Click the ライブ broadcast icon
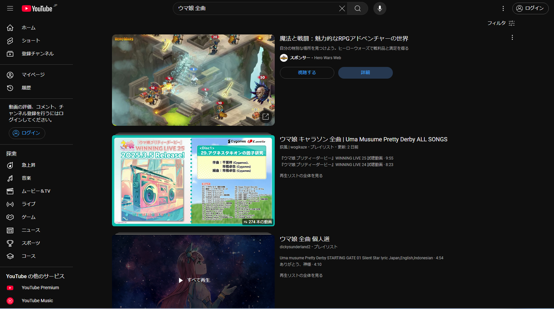Screen dimensions: 554x309 tap(10, 204)
